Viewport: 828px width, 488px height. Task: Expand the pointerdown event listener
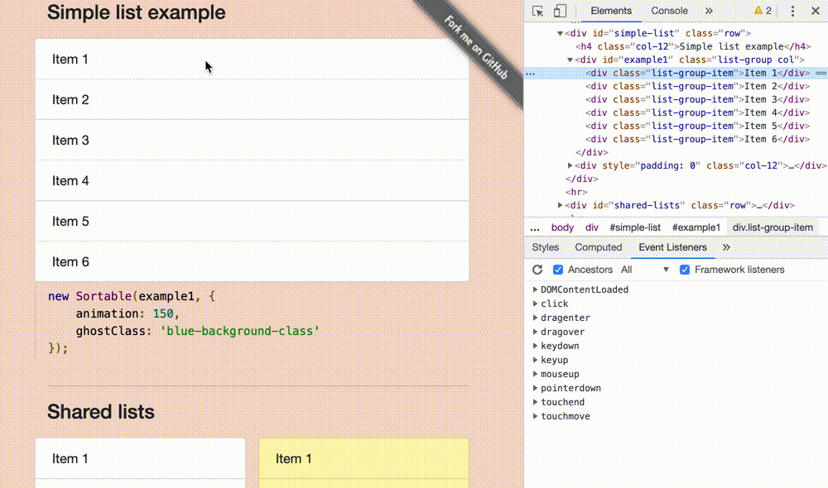[535, 388]
